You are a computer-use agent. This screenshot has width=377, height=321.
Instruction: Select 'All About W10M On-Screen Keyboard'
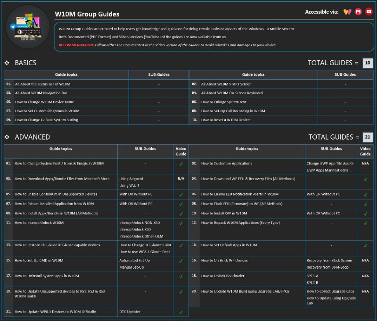pyautogui.click(x=232, y=93)
